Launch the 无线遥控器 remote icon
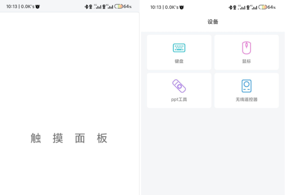Viewport: 299px width, 195px height. point(246,86)
